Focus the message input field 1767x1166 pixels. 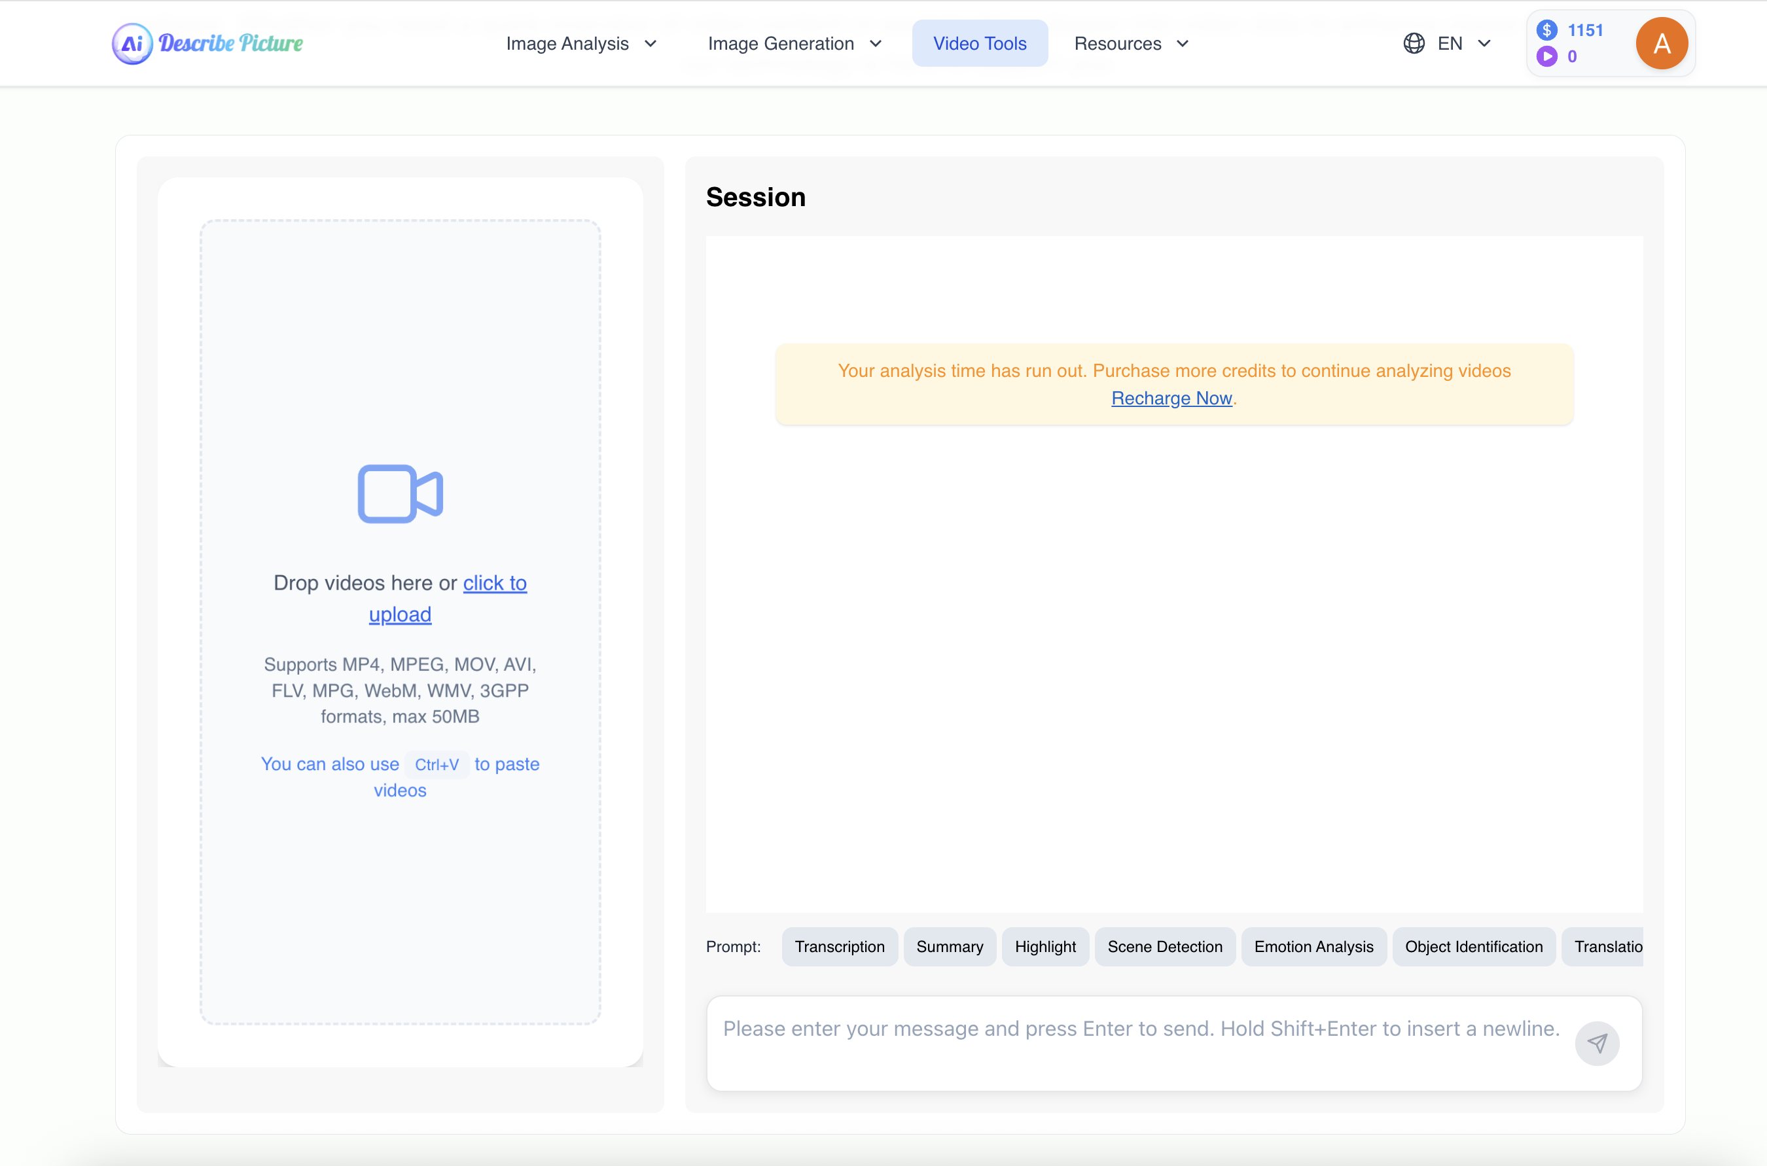[x=1173, y=1043]
